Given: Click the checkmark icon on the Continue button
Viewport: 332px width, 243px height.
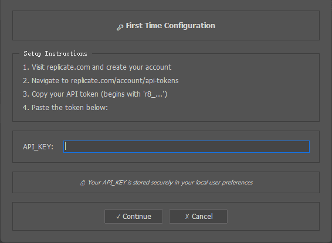Looking at the screenshot, I should (118, 217).
